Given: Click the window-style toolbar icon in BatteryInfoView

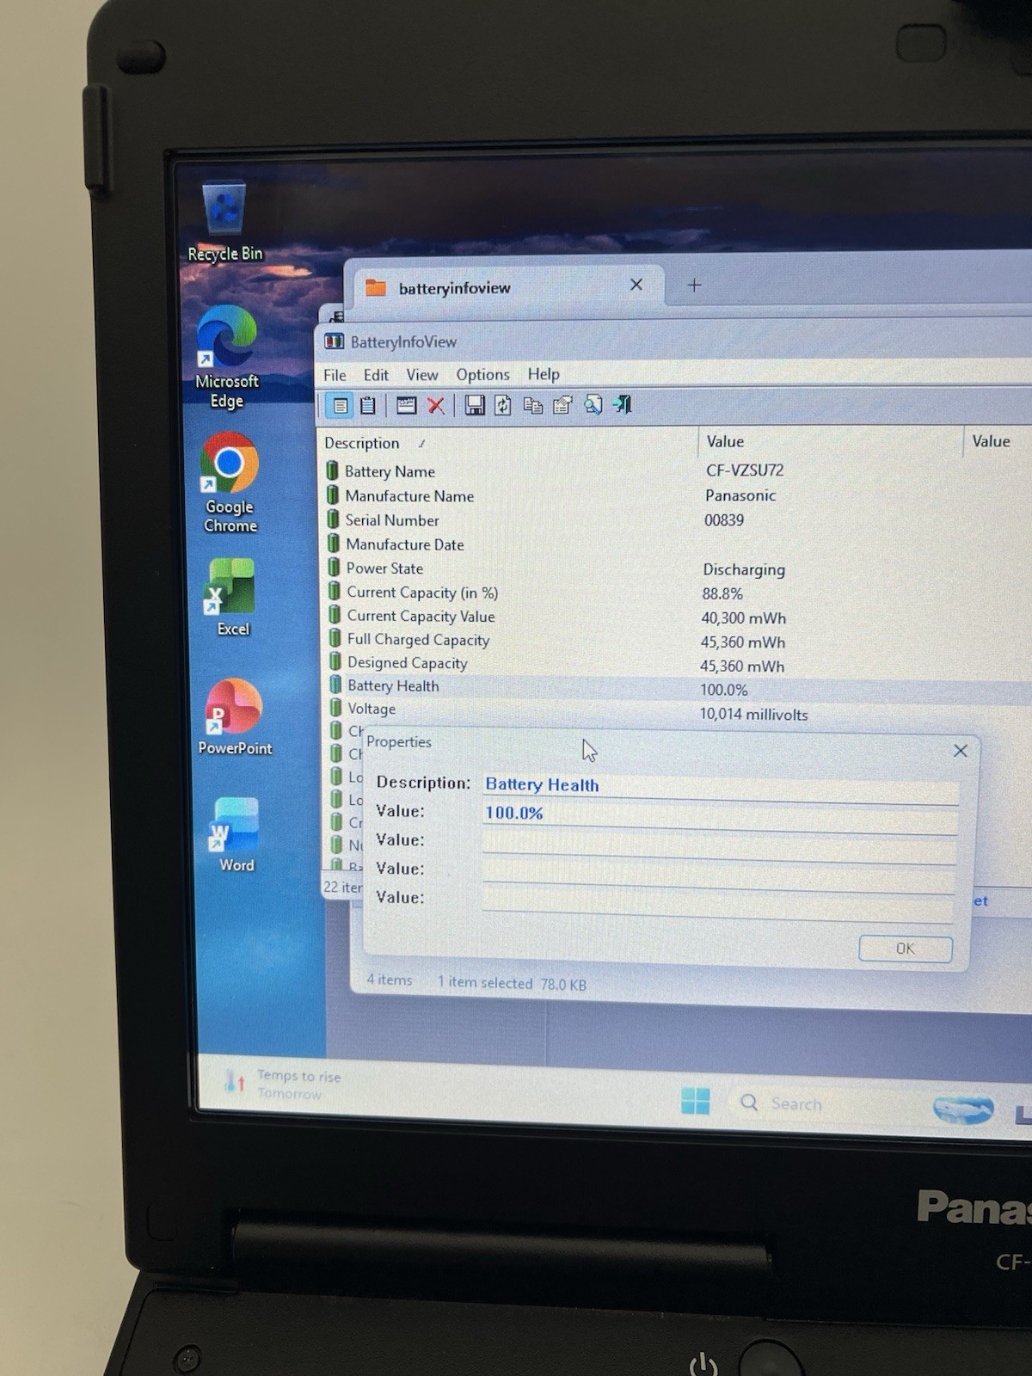Looking at the screenshot, I should pos(406,405).
